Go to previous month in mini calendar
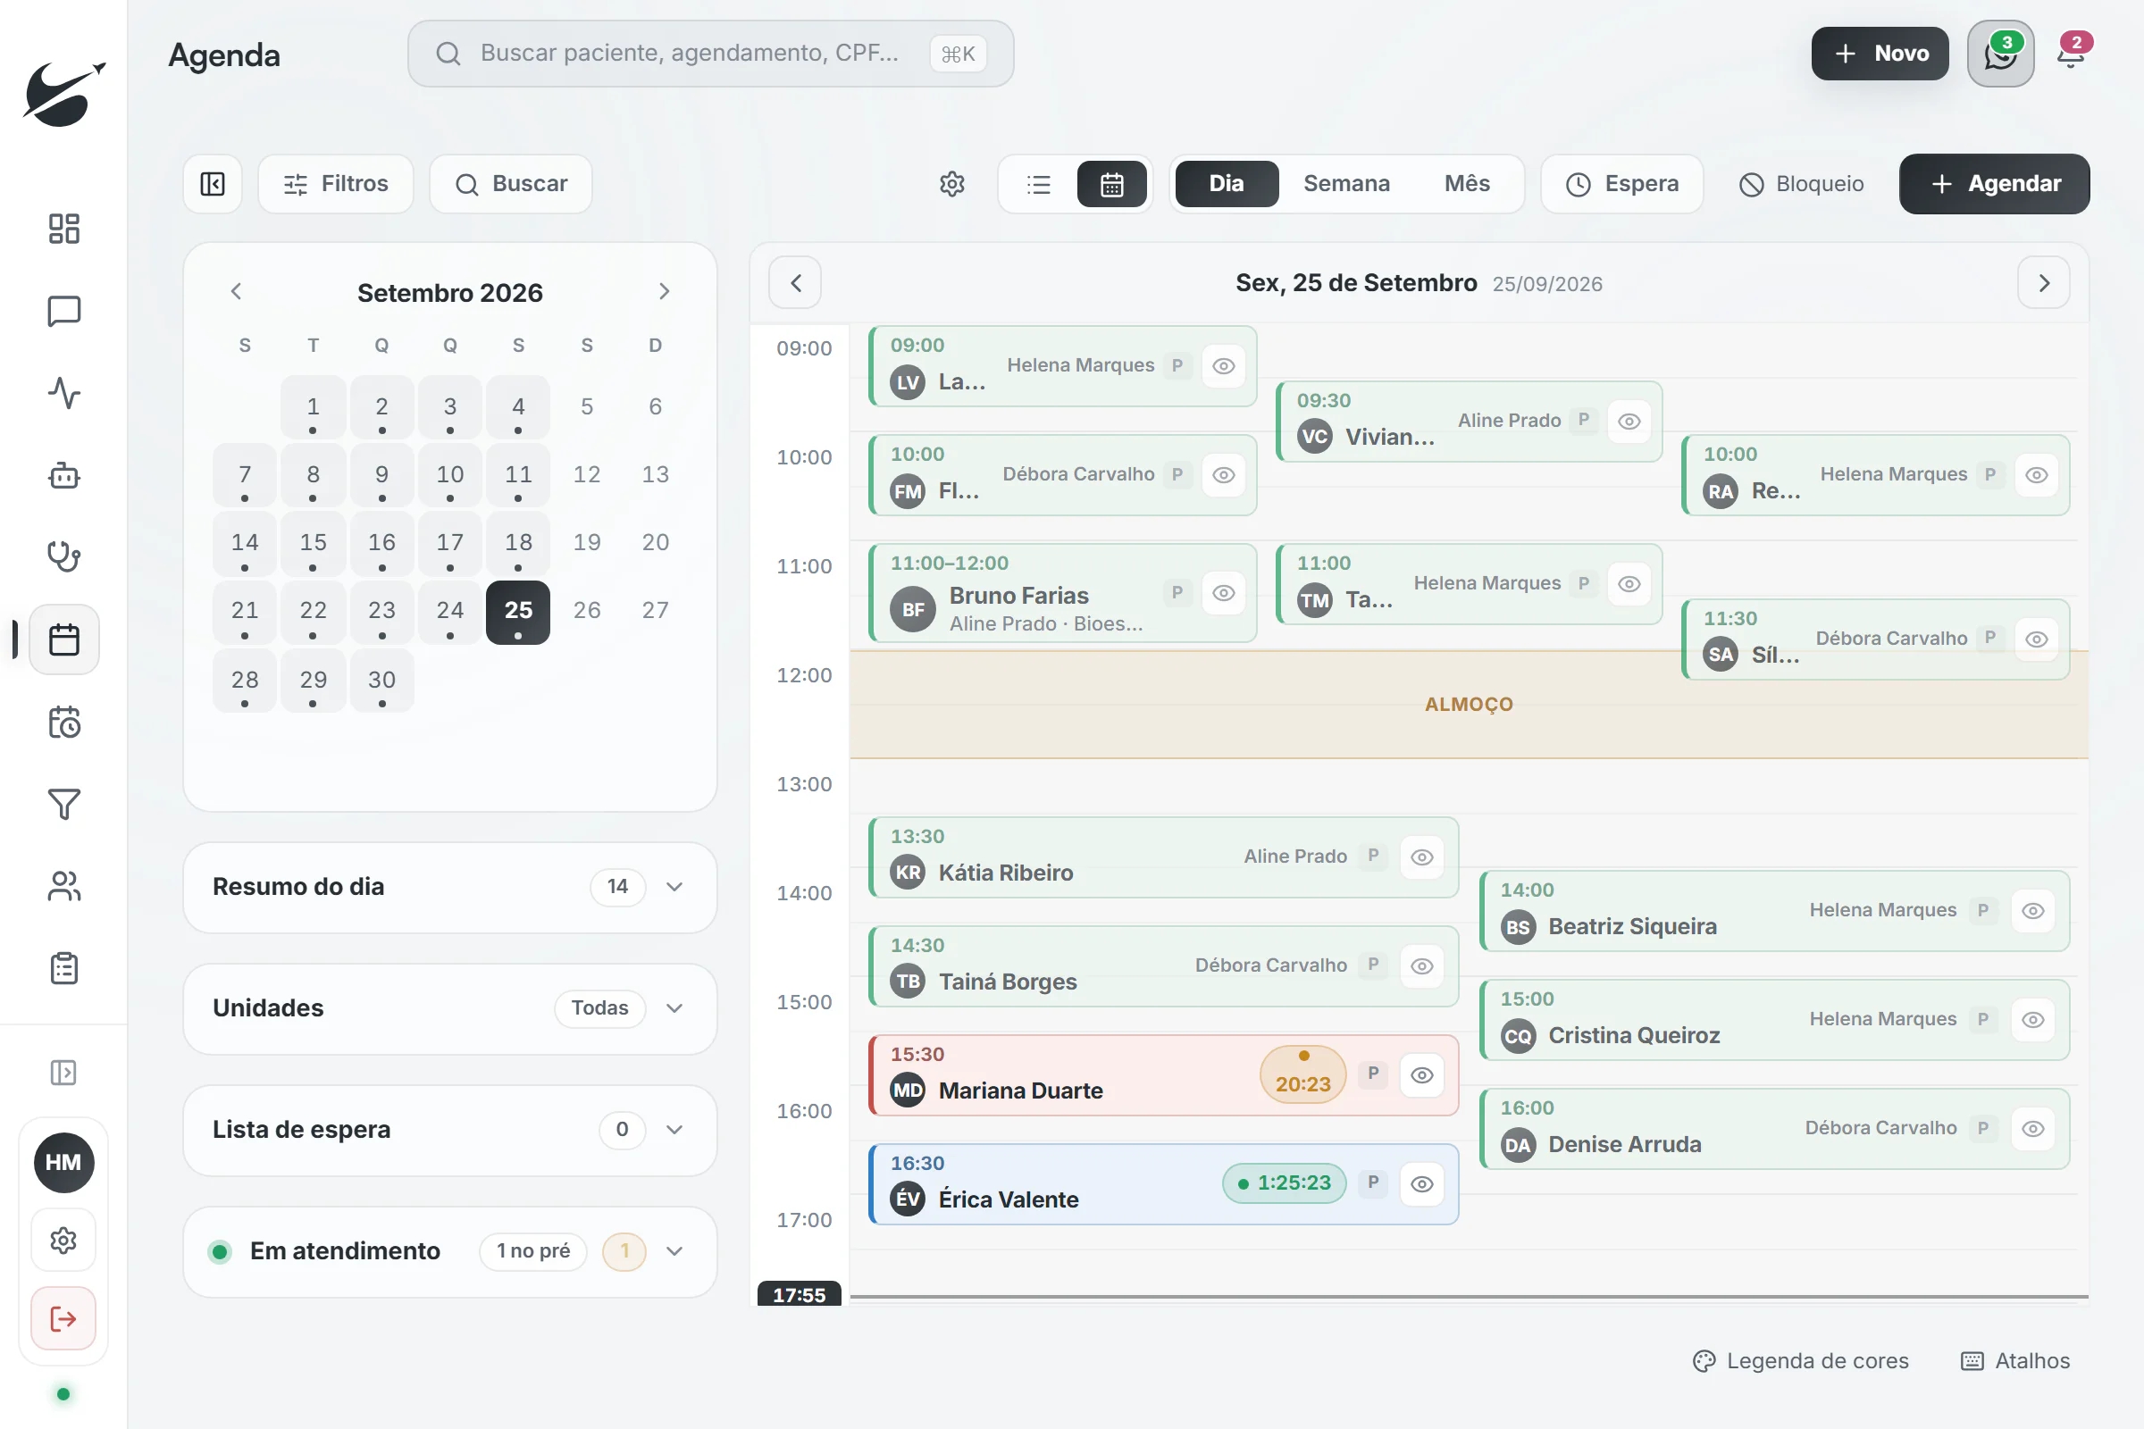Screen dimensions: 2144x1429 pos(236,292)
